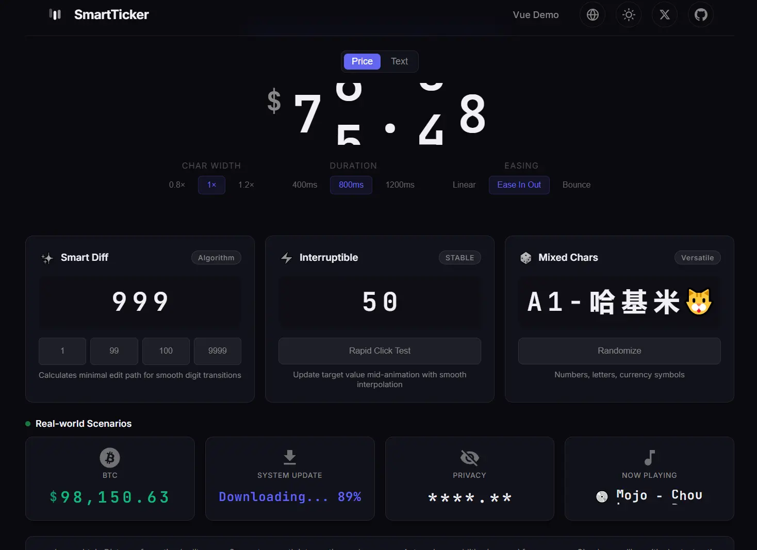Open the X (Twitter) link
757x550 pixels.
pos(664,14)
